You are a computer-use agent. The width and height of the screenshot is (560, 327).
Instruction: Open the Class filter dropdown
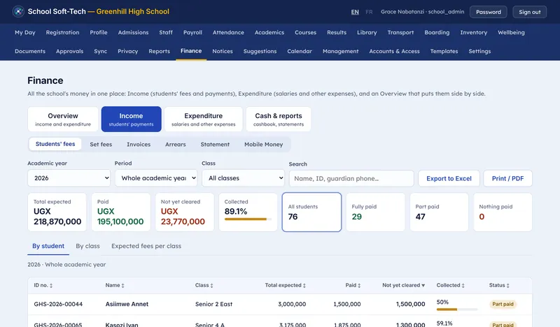pos(243,178)
